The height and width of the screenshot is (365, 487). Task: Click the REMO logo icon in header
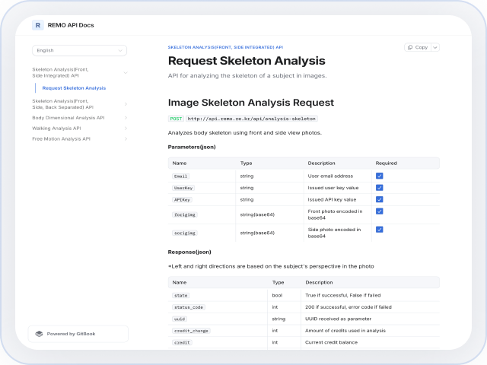coord(37,24)
